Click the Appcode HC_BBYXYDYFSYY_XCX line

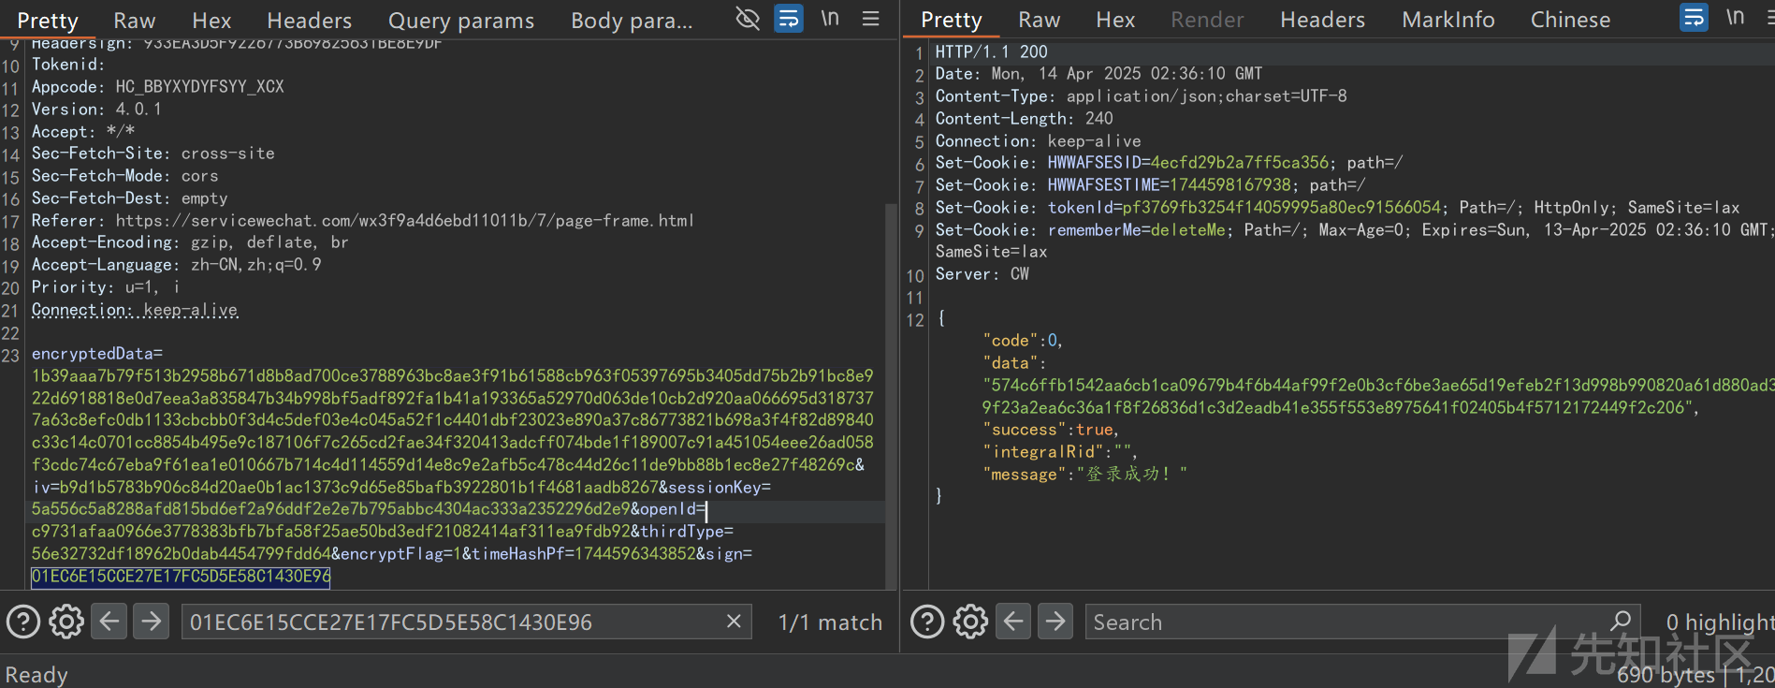pos(158,86)
